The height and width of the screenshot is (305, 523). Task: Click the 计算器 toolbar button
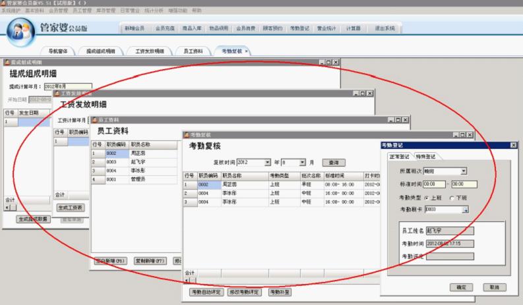(x=354, y=28)
